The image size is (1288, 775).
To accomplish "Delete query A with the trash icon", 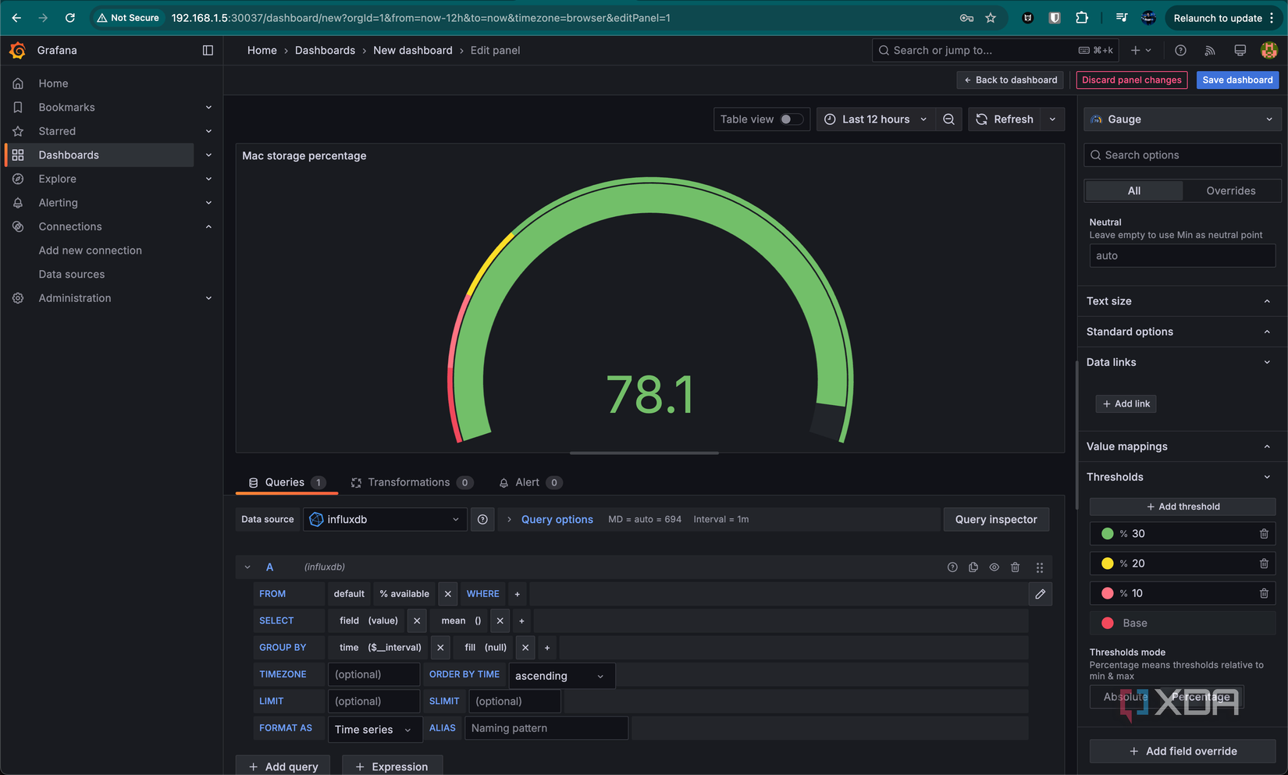I will (1015, 567).
